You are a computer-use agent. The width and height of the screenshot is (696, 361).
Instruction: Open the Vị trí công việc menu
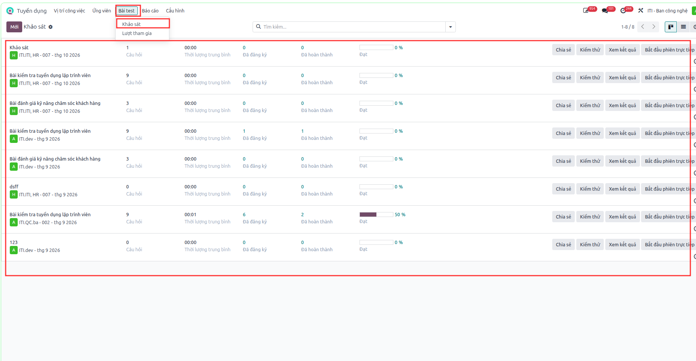69,11
